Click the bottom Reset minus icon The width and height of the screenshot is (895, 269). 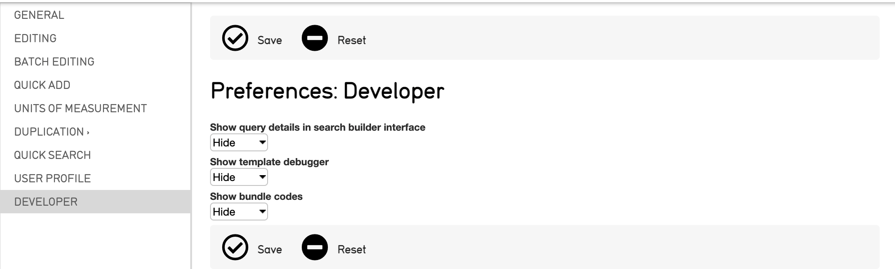(315, 247)
